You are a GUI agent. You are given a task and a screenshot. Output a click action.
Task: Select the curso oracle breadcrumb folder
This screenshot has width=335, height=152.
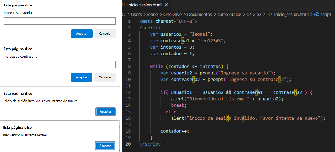pos(229,15)
